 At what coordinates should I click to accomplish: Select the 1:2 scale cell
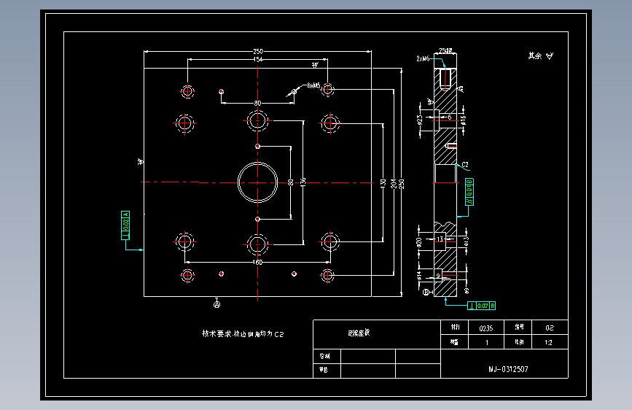(x=549, y=343)
